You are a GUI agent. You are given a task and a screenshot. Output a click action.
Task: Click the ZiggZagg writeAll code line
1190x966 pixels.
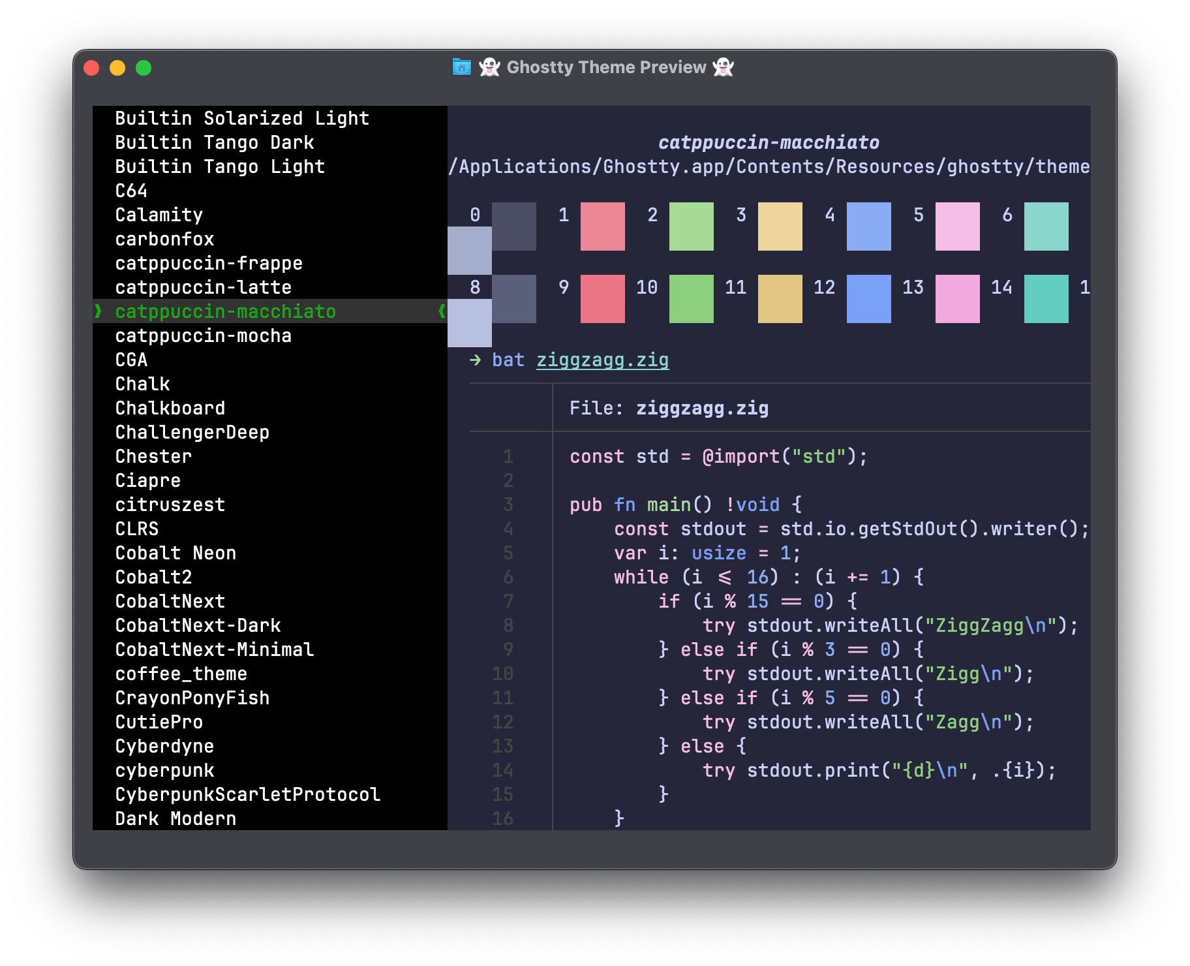tap(891, 625)
